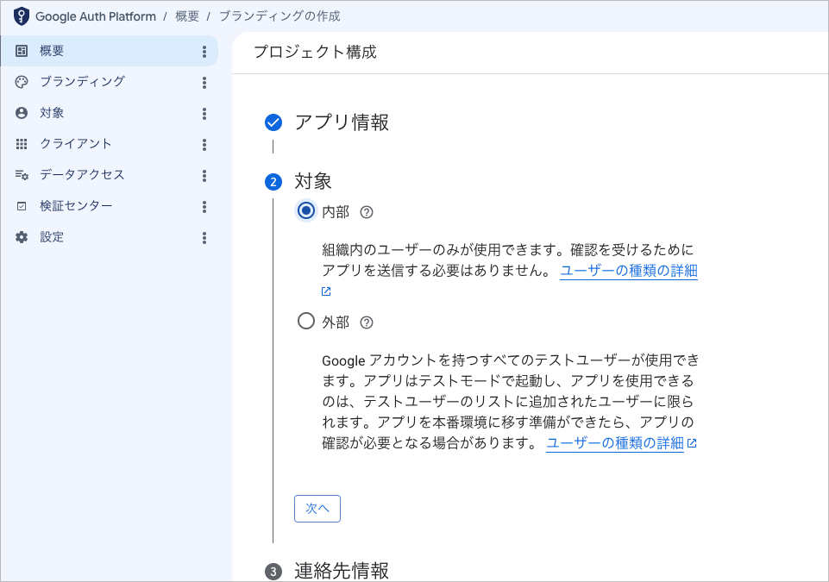The image size is (829, 582).
Task: Click ブランディングの作成 in the breadcrumb
Action: [279, 16]
